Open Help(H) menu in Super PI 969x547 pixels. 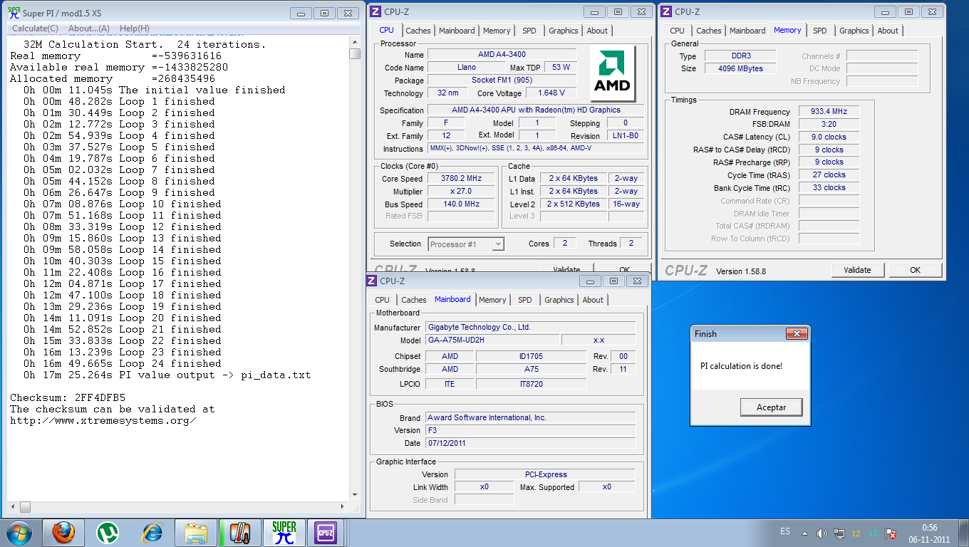(134, 28)
